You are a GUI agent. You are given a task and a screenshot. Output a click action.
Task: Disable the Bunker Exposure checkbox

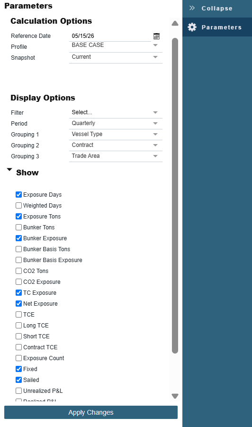click(19, 238)
